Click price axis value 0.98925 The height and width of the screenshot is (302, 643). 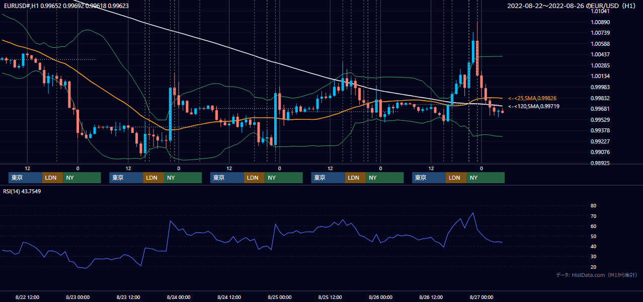tap(600, 163)
